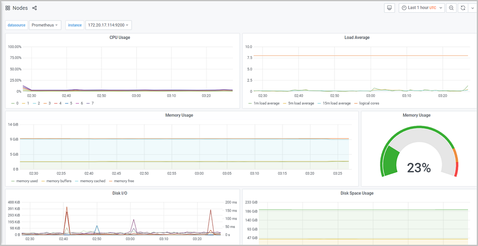Toggle the logical cores legend series

(369, 103)
